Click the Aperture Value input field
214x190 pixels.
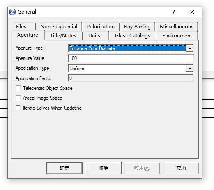(131, 58)
